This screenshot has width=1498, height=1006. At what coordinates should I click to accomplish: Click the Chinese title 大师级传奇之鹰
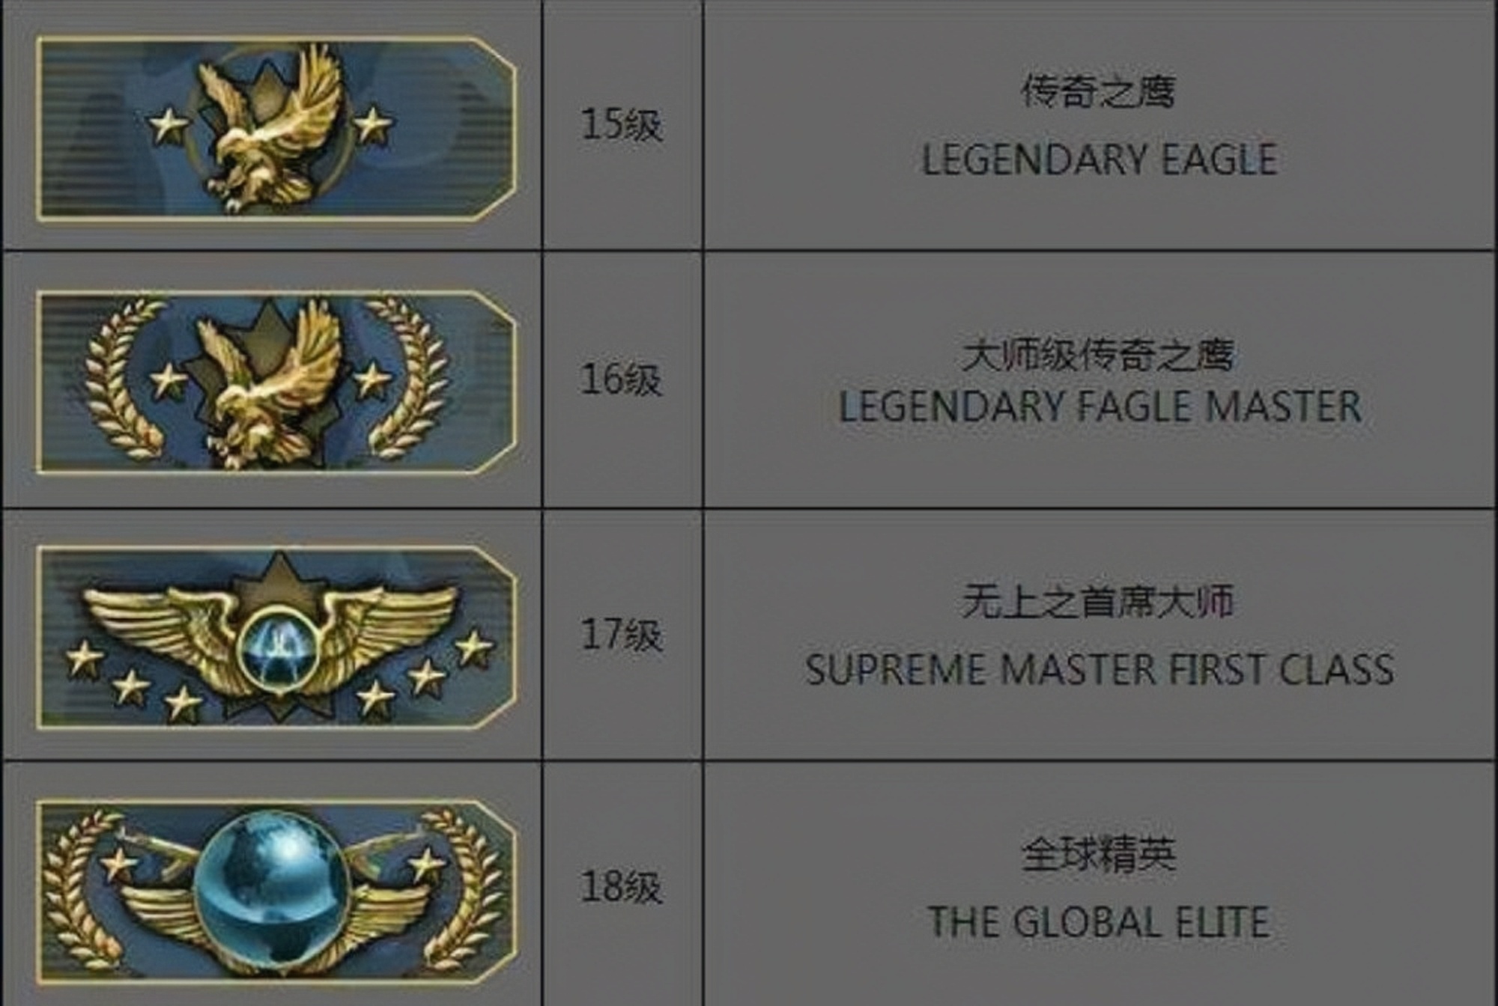1099,355
